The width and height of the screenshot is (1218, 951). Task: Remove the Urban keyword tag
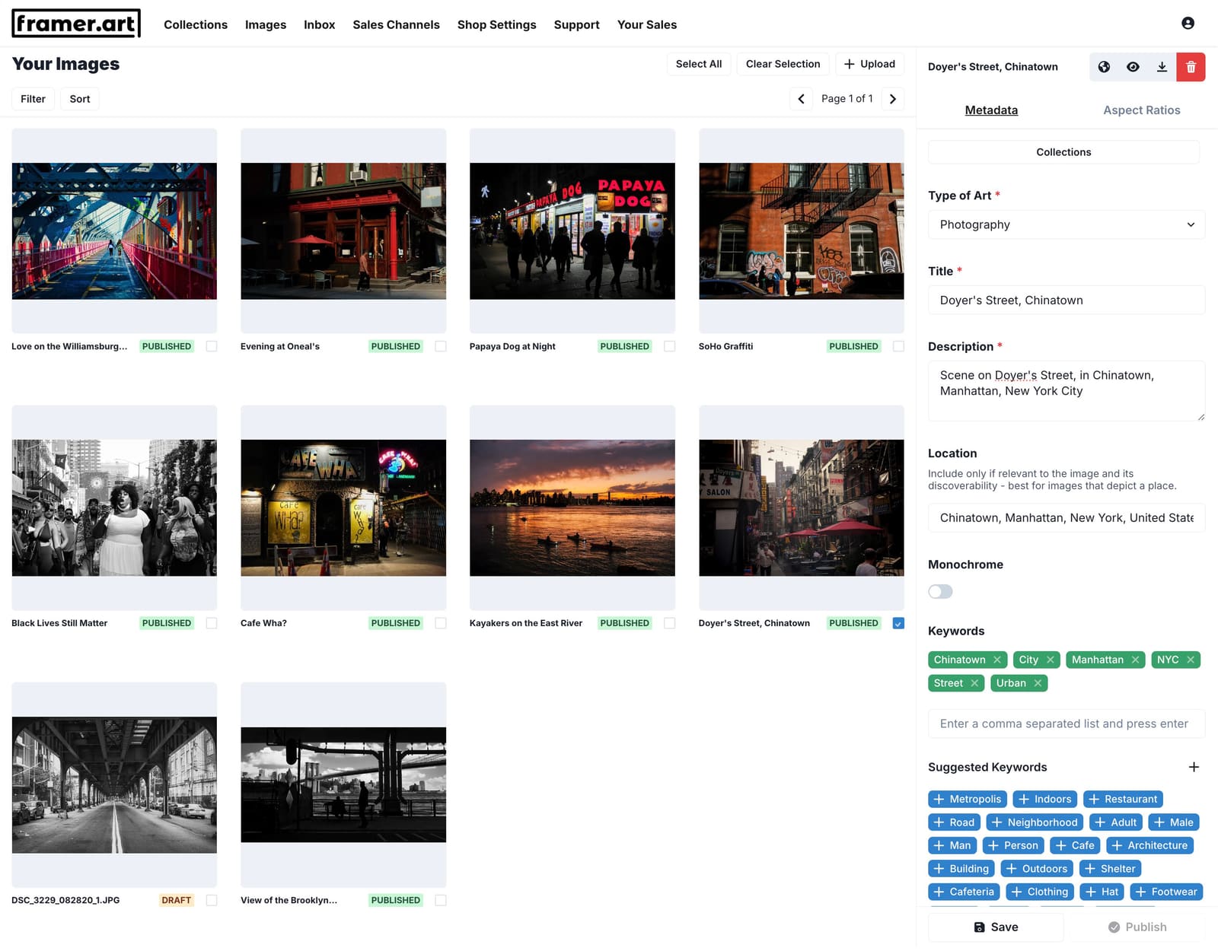click(x=1038, y=683)
